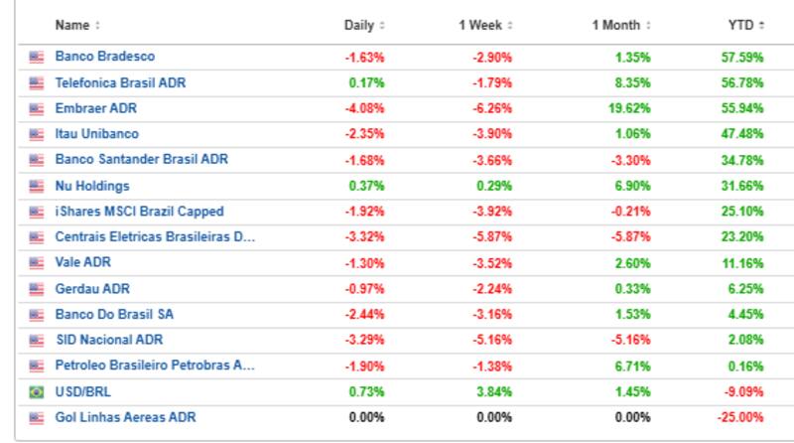
Task: Open Petroleo Brasileiro Petrobras link
Action: (x=155, y=367)
